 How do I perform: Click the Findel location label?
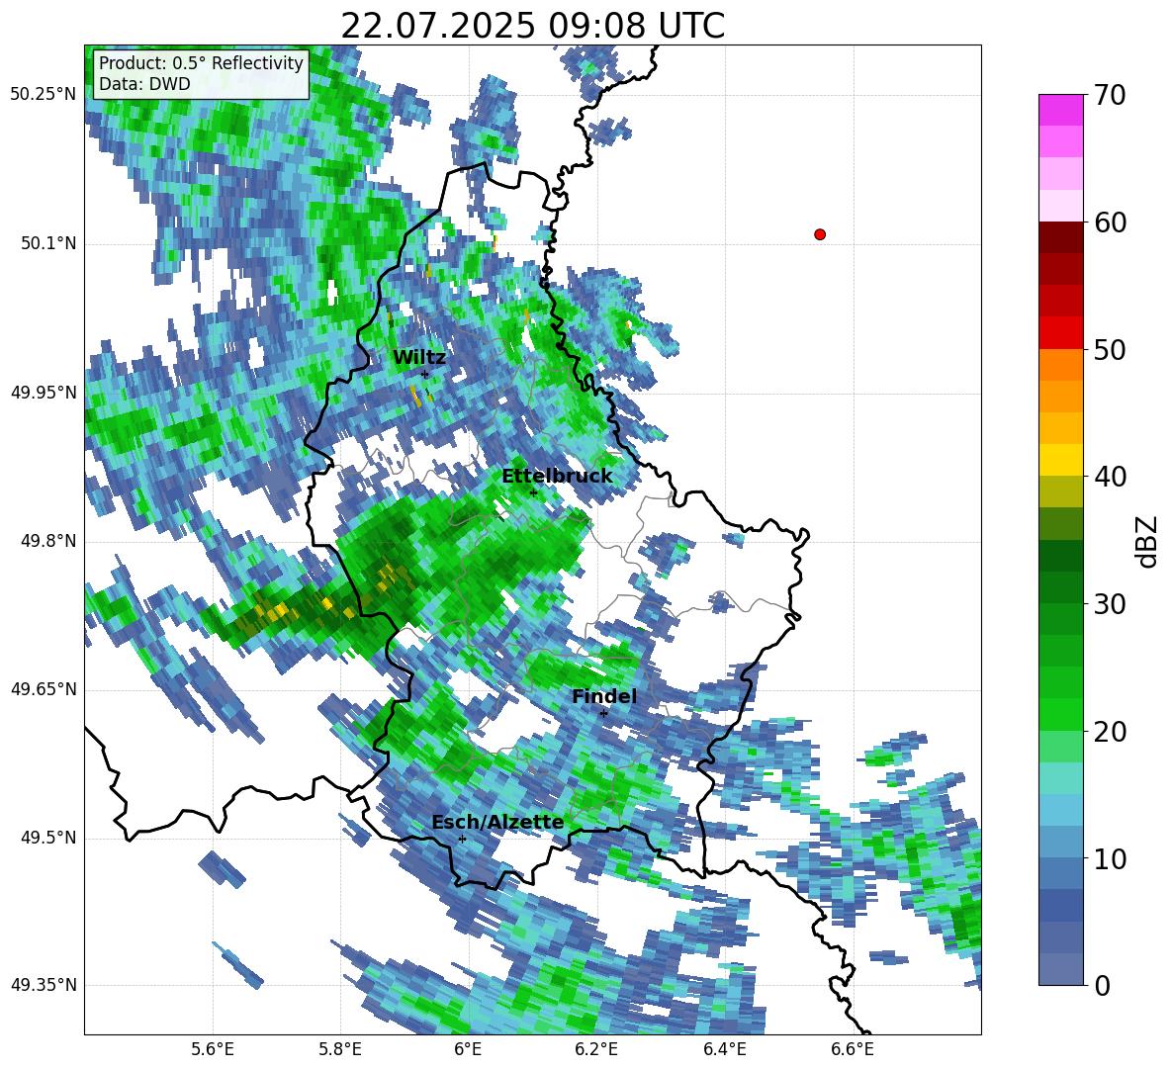pos(604,696)
